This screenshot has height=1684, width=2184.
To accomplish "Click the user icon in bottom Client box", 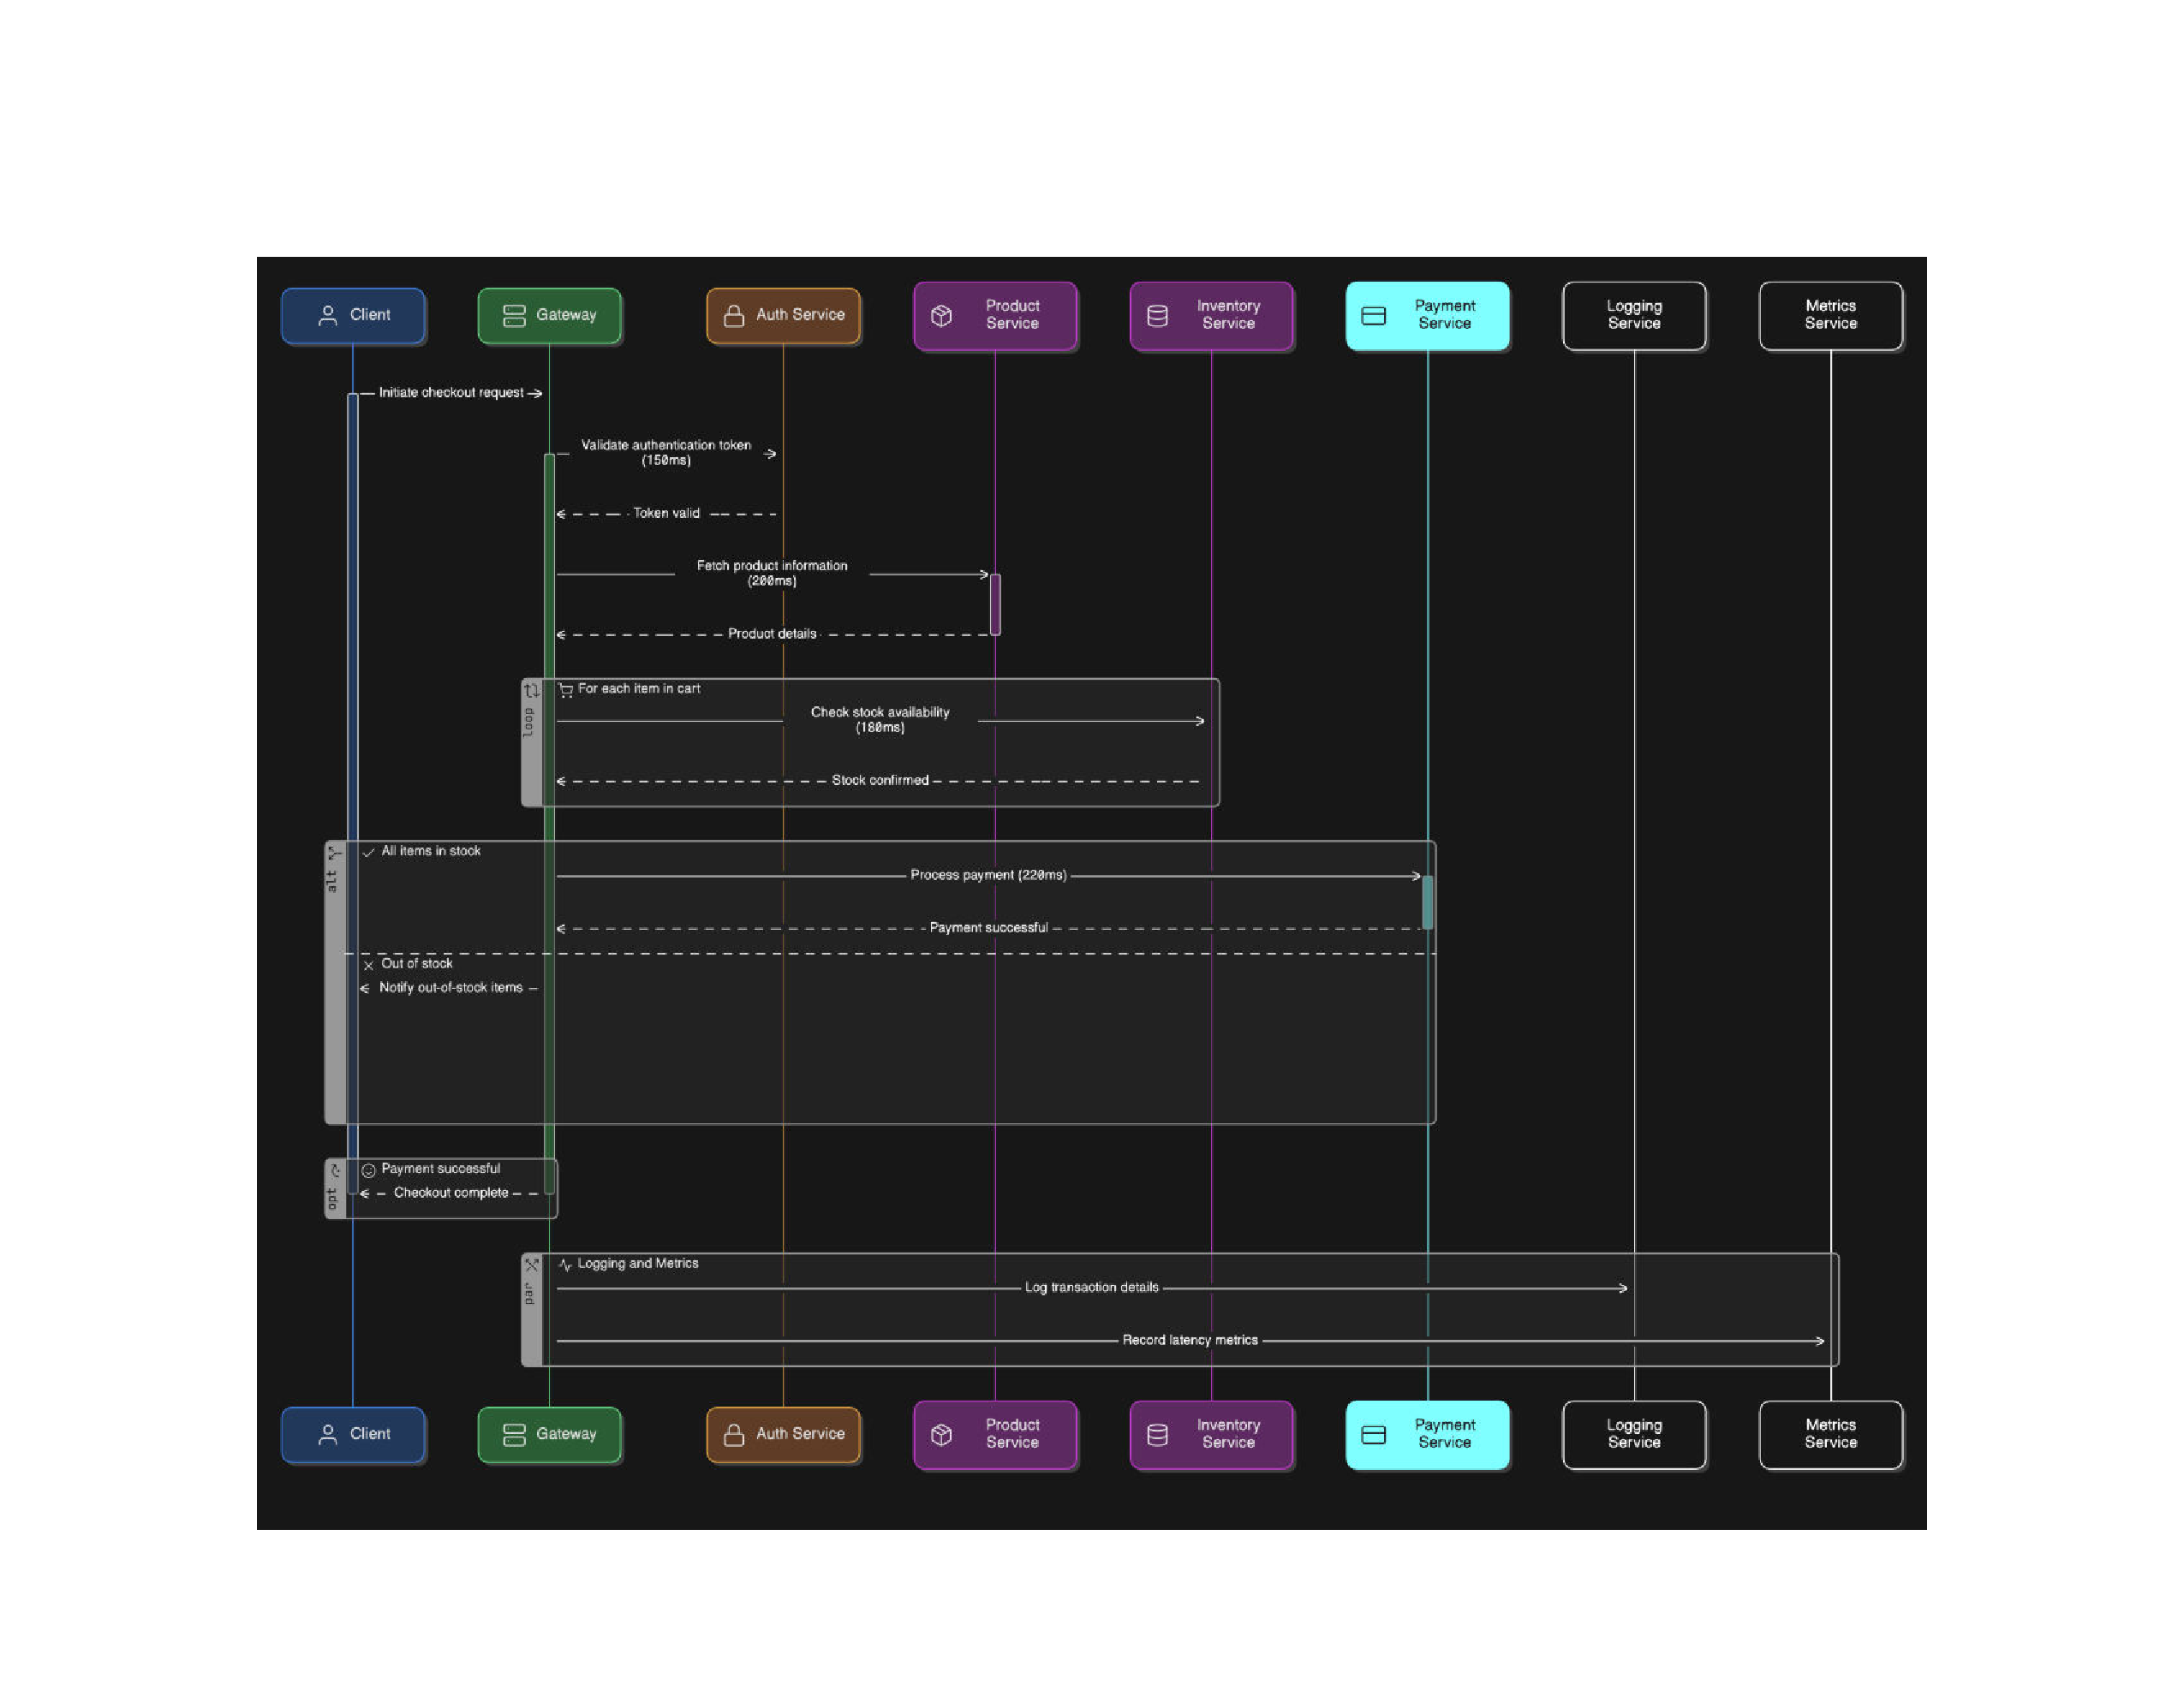I will coord(327,1434).
